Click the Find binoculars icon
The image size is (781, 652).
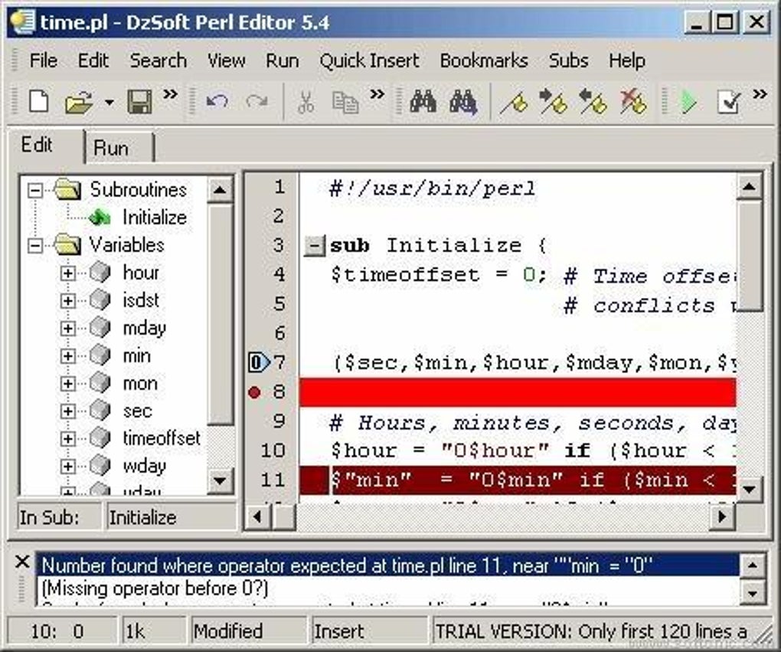[x=423, y=102]
